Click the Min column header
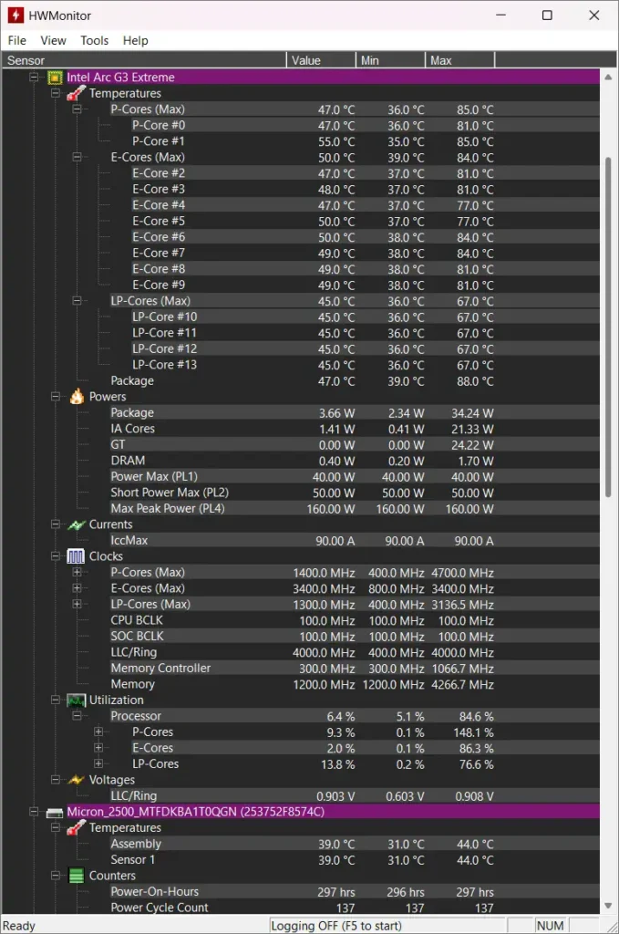This screenshot has height=934, width=619. (x=390, y=60)
